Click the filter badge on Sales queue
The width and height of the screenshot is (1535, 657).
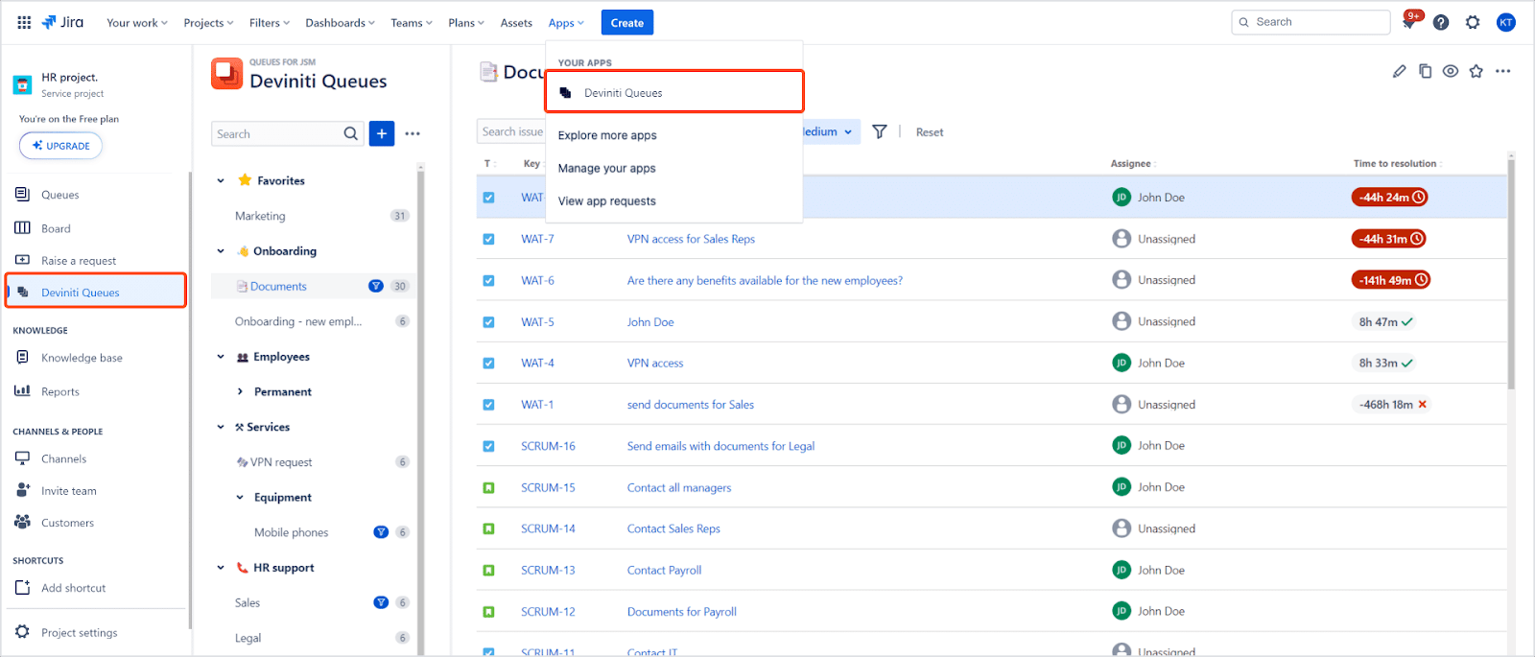pos(381,602)
